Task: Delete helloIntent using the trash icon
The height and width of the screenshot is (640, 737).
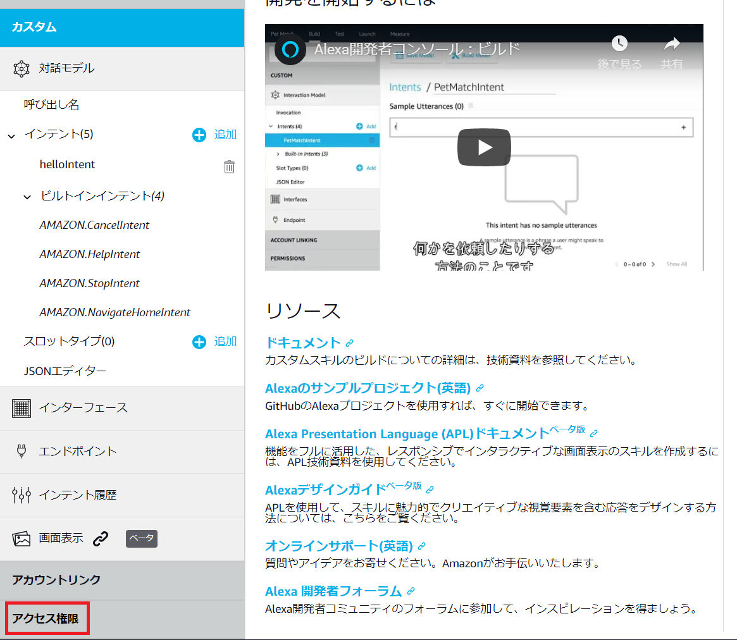Action: click(230, 166)
